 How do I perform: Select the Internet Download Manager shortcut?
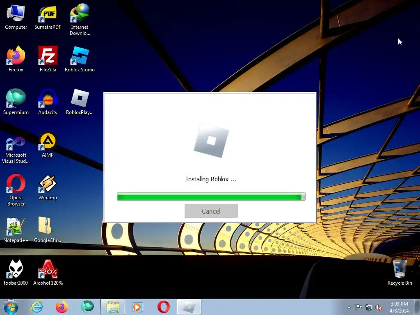click(80, 19)
